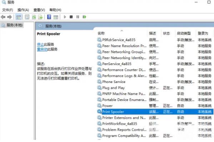Maximize the 服务 window
This screenshot has height=142, width=214.
click(209, 2)
